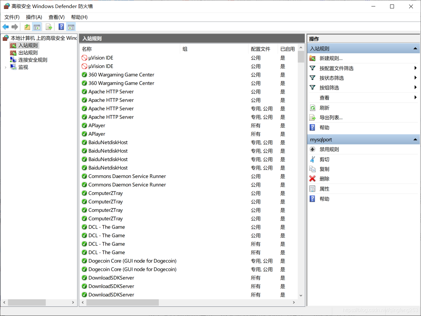This screenshot has width=421, height=316.
Task: Expand the 监视 tree node
Action: pyautogui.click(x=5, y=67)
